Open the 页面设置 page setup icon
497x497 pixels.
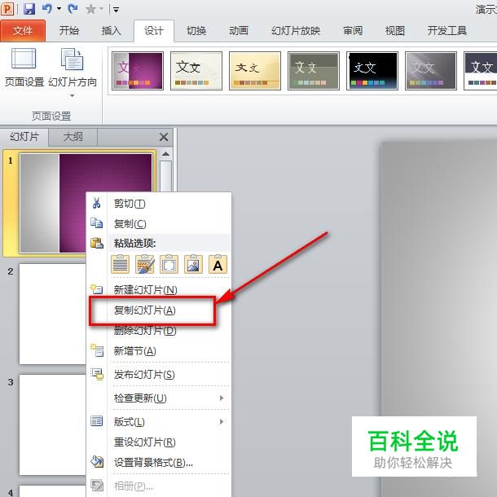click(x=24, y=59)
